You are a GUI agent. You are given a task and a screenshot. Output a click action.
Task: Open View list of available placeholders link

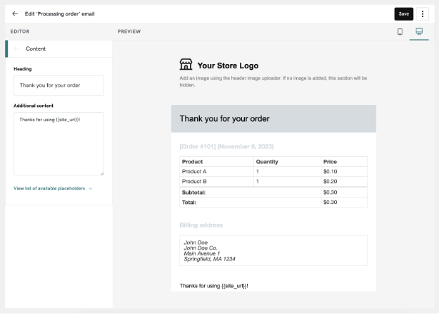click(49, 189)
